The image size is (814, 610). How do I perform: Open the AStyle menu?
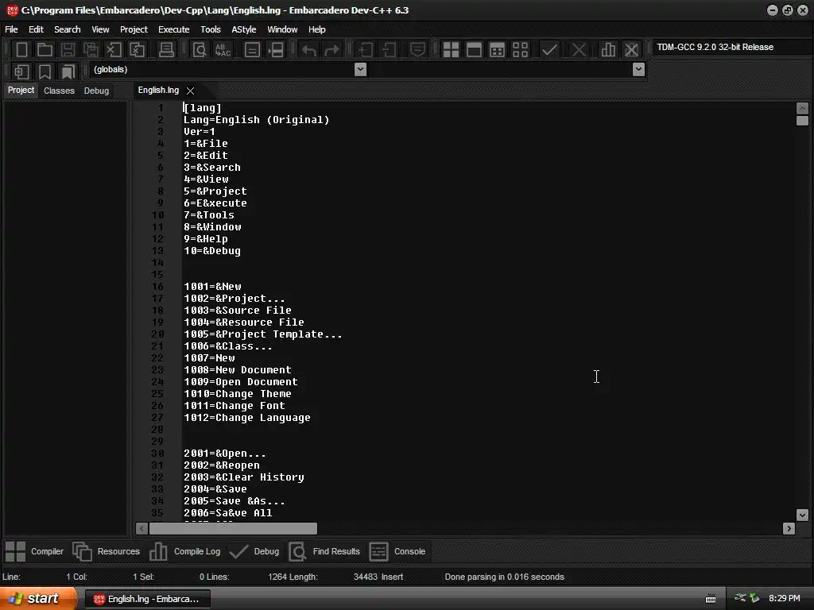(243, 29)
